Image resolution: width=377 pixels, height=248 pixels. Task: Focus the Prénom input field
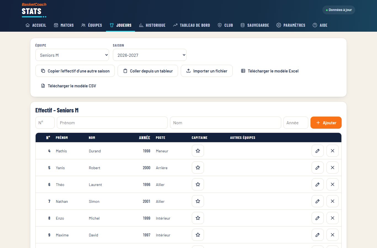[112, 123]
